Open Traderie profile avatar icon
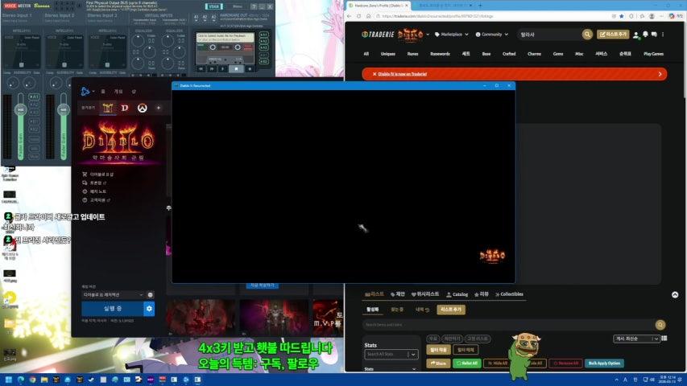687x386 pixels. (x=635, y=35)
